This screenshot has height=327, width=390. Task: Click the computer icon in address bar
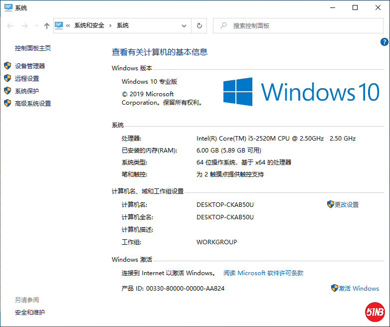(59, 25)
